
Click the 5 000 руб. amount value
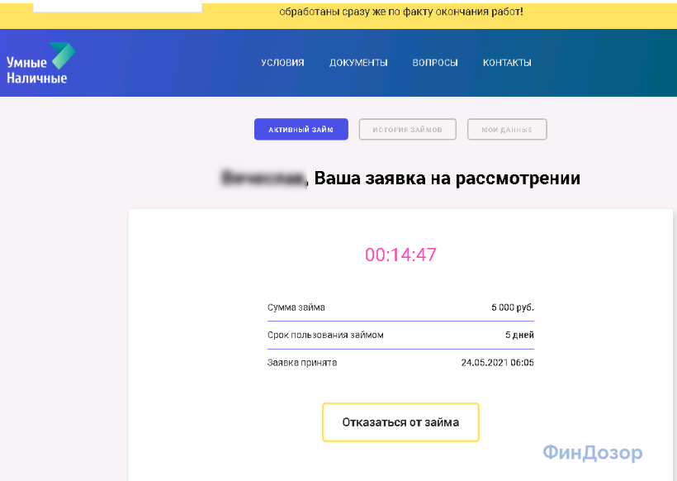click(513, 307)
